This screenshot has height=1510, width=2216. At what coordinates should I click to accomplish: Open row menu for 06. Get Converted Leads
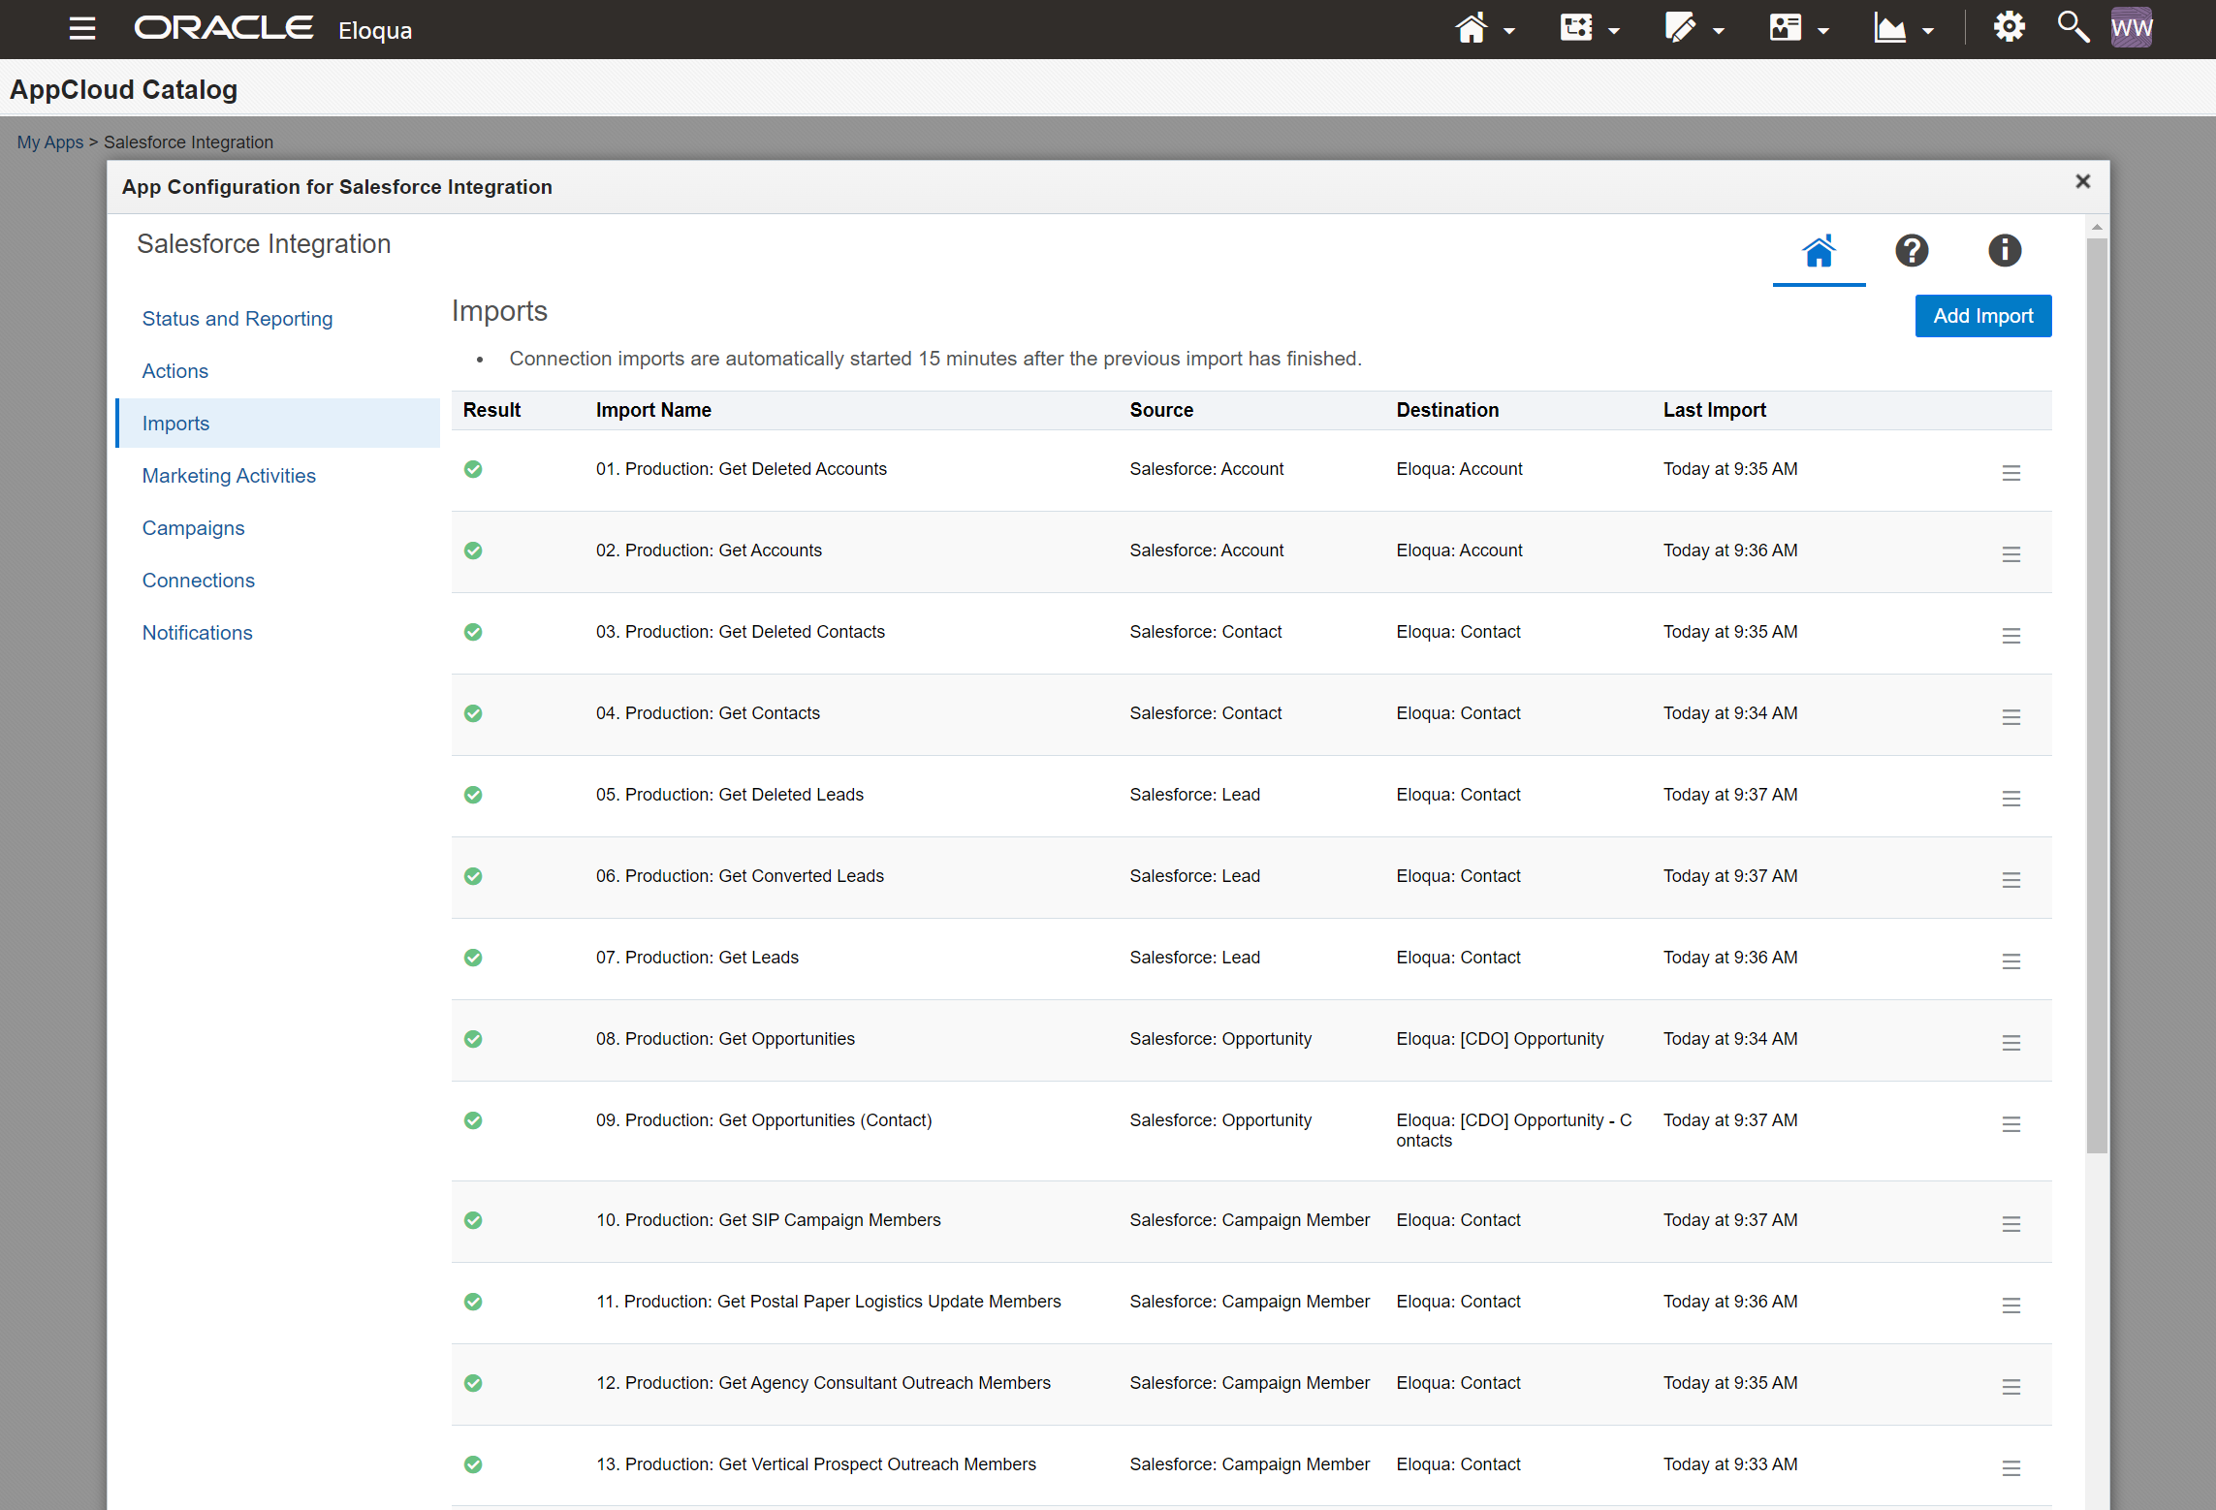(2011, 880)
